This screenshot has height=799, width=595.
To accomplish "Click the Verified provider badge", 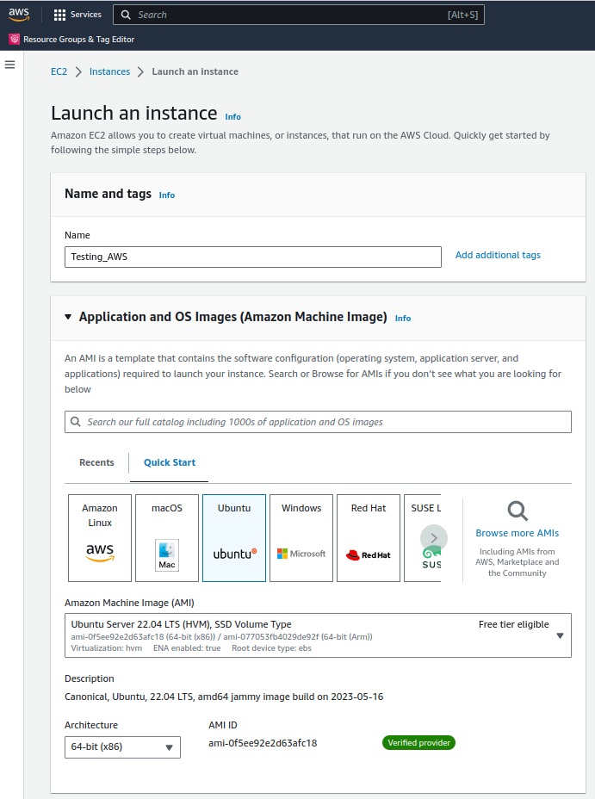I will [418, 743].
